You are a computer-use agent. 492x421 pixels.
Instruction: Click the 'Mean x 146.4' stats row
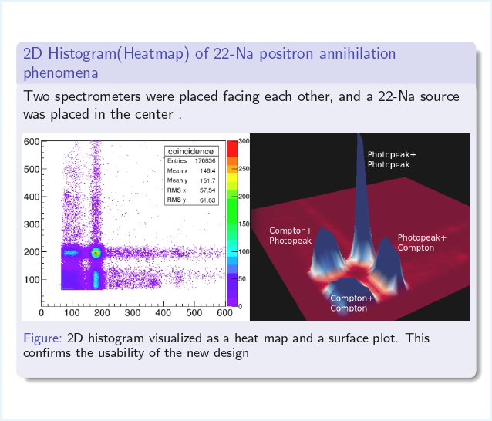tap(191, 170)
